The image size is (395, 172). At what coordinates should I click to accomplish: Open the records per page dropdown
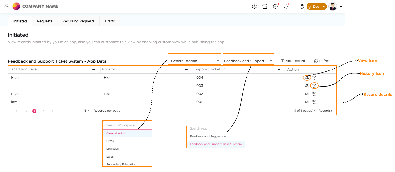point(86,111)
